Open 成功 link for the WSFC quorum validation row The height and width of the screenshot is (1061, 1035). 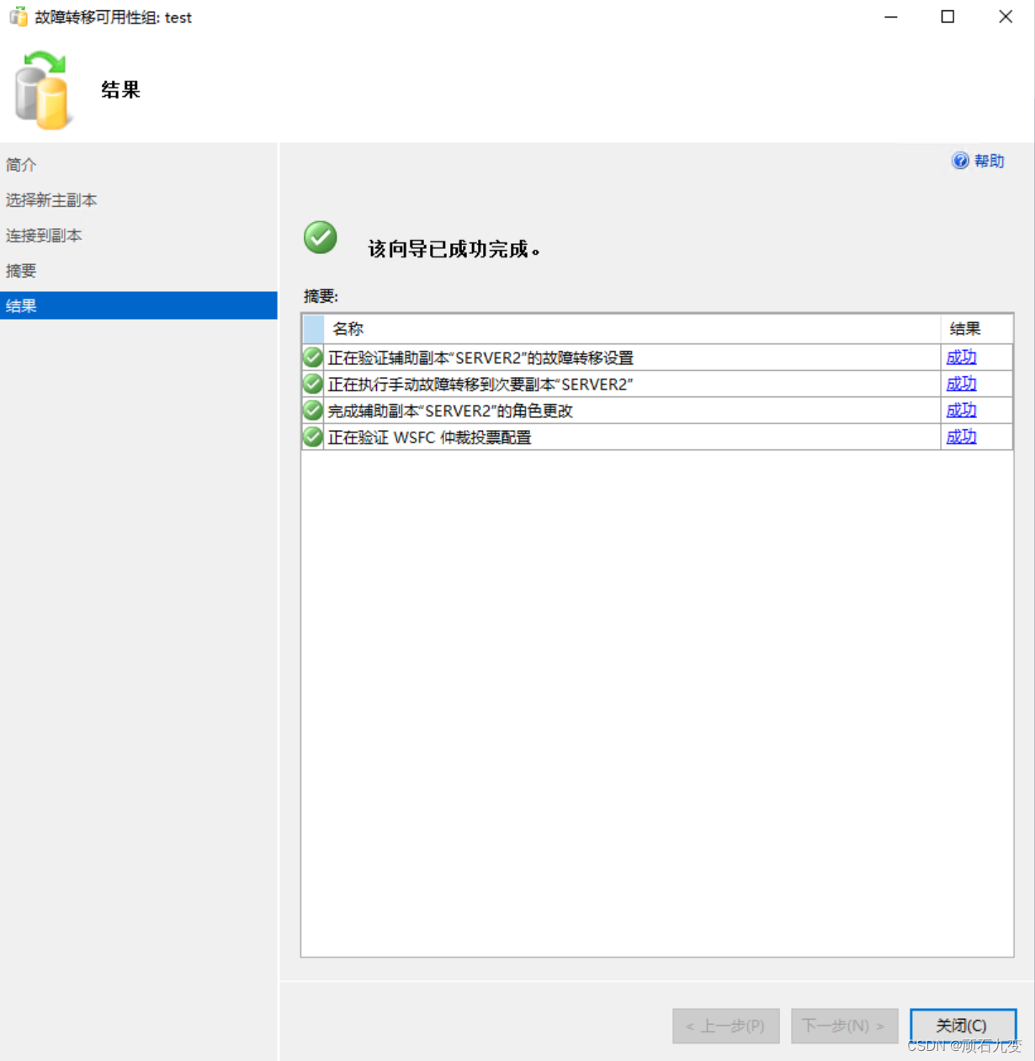click(961, 437)
